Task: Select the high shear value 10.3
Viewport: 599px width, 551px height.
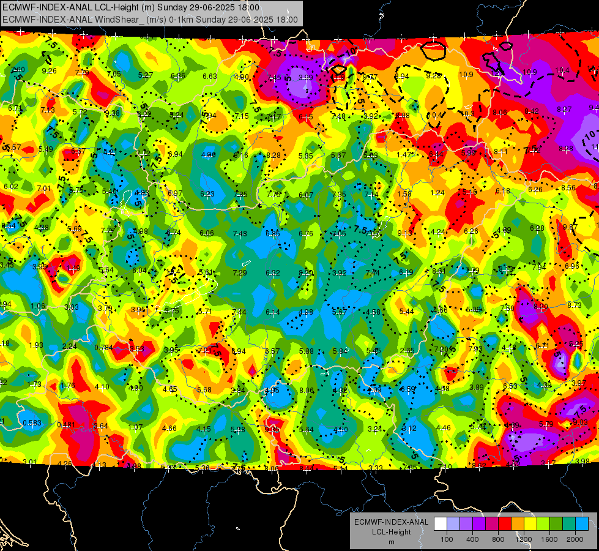Action: pyautogui.click(x=468, y=113)
